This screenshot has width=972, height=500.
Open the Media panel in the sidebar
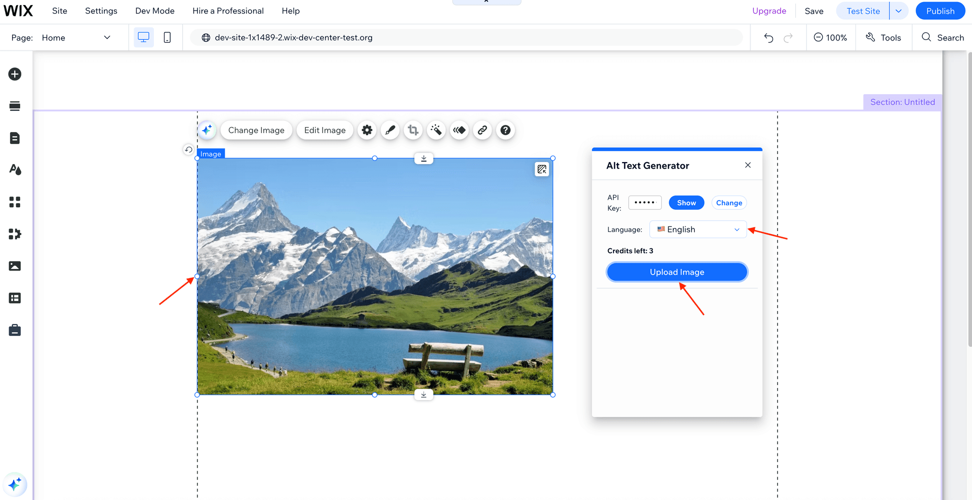[15, 265]
